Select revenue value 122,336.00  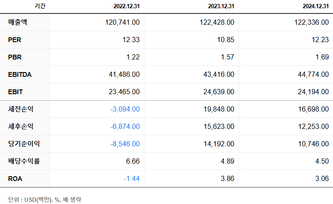[311, 22]
